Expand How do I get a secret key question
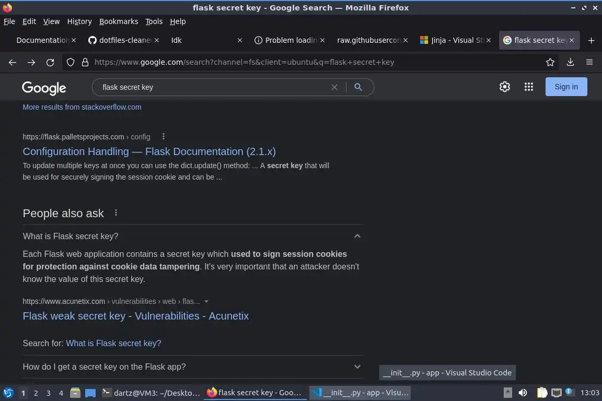602x401 pixels. pos(357,367)
